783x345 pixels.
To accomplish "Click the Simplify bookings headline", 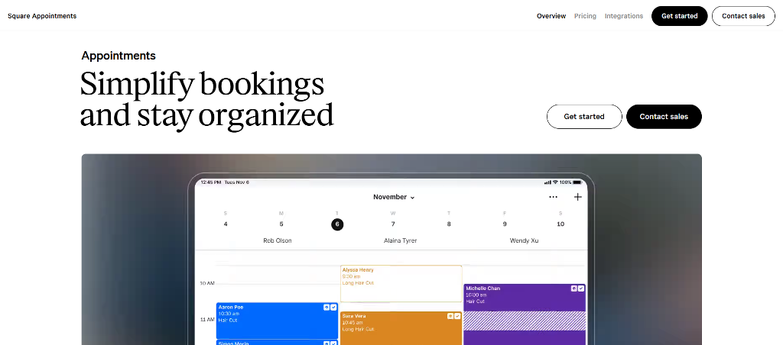I will pos(206,98).
